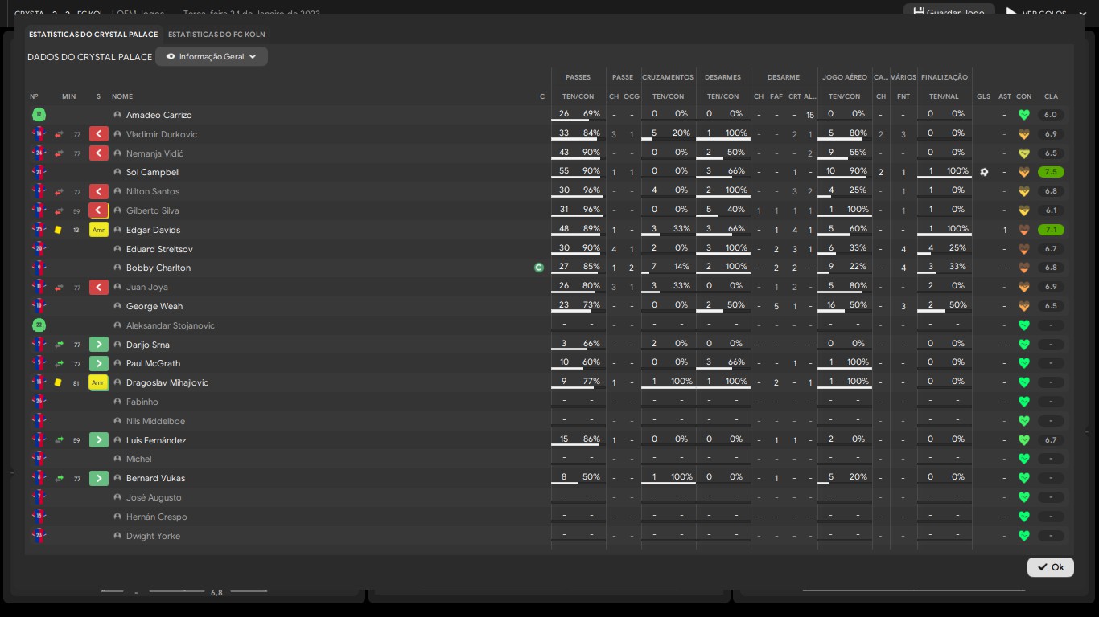Sort by the Nome column header
1099x617 pixels.
click(x=122, y=96)
